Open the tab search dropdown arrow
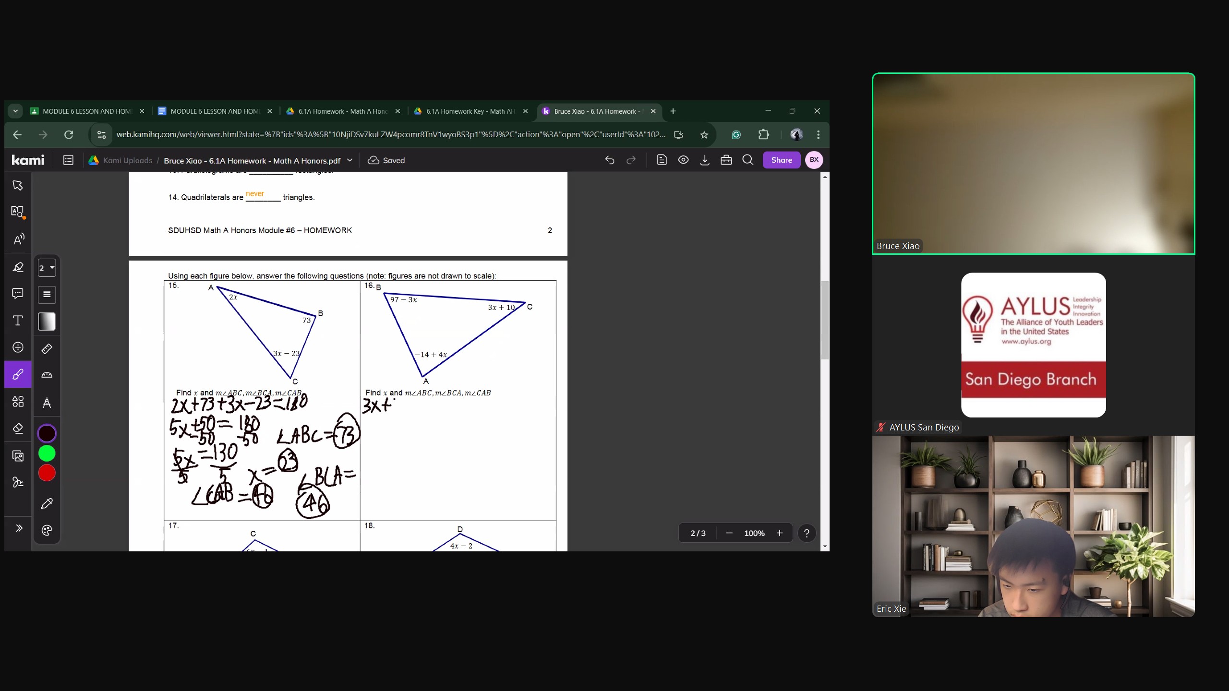 15,111
